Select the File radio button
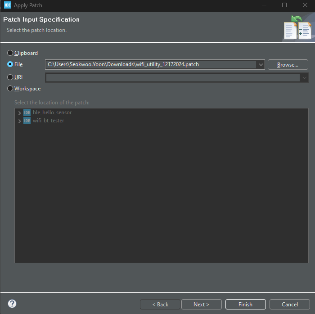The height and width of the screenshot is (314, 315). click(x=10, y=64)
